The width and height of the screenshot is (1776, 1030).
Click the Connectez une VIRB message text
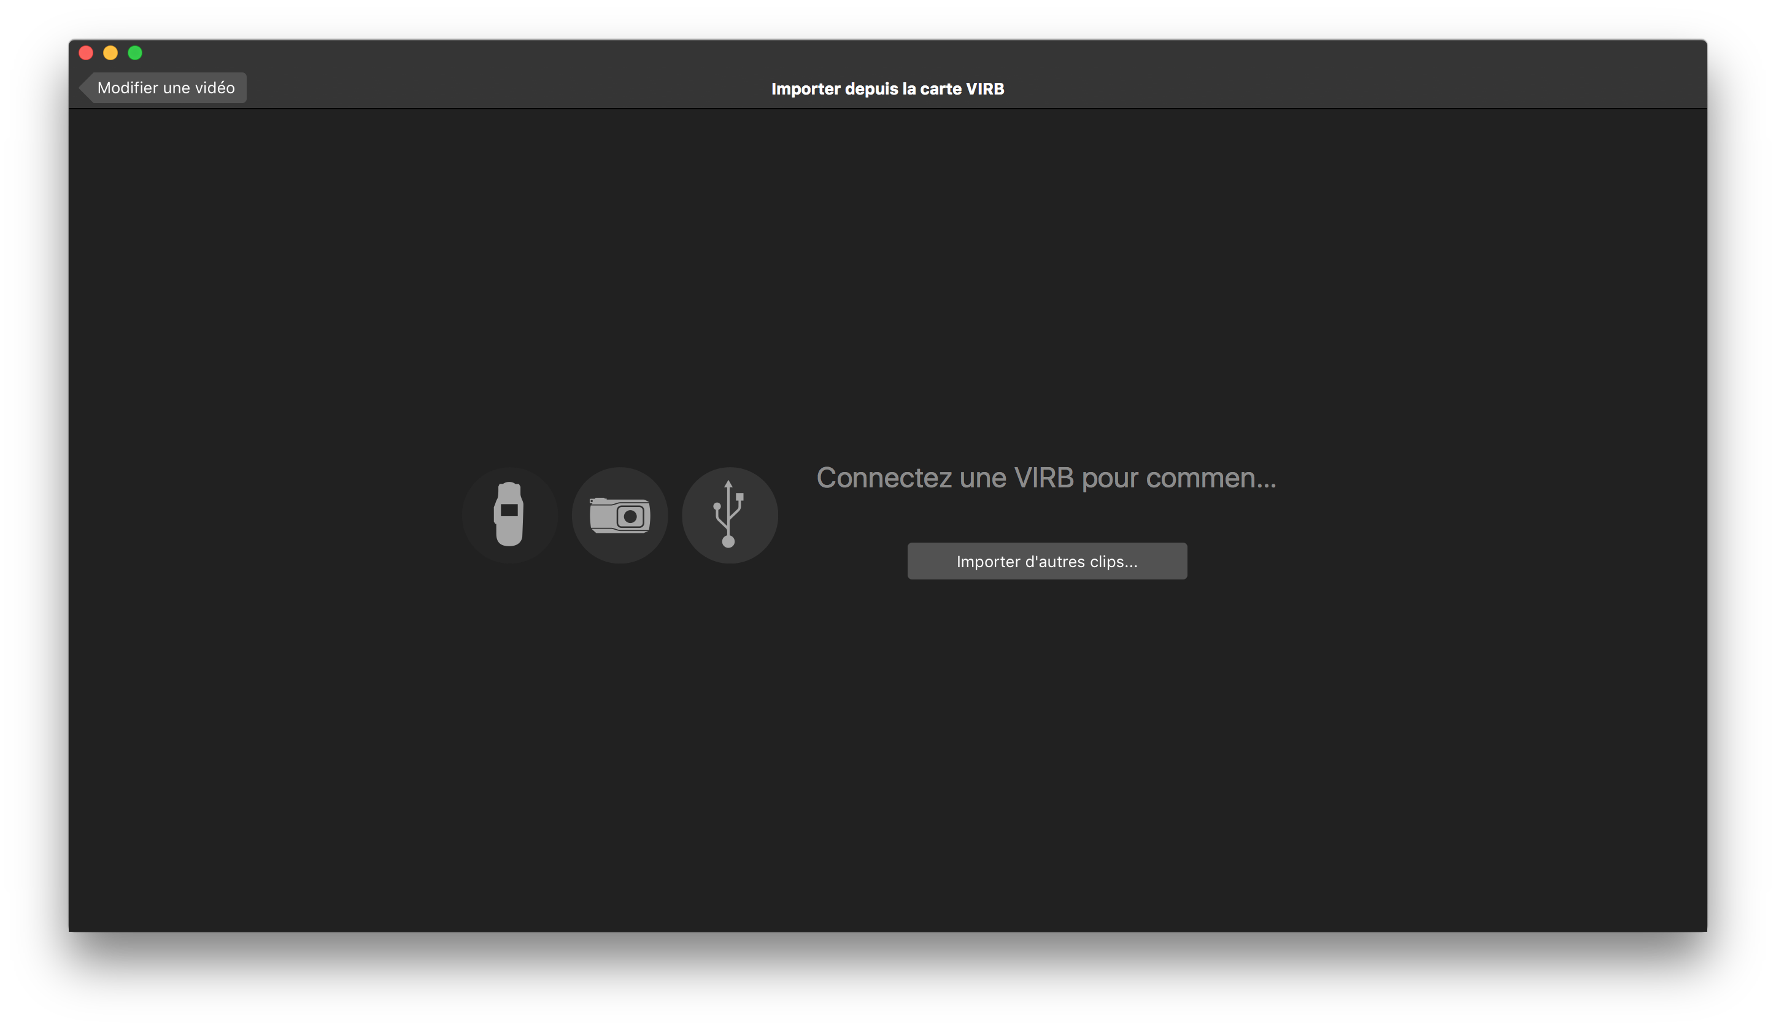(1046, 478)
